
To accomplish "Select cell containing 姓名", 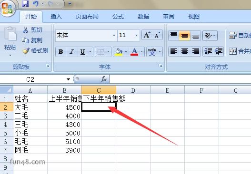I will point(30,98).
